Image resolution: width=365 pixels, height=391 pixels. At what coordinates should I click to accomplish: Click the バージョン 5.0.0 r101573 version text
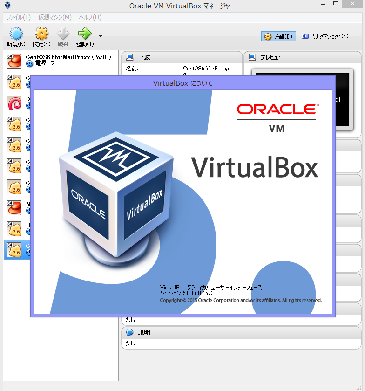click(187, 293)
